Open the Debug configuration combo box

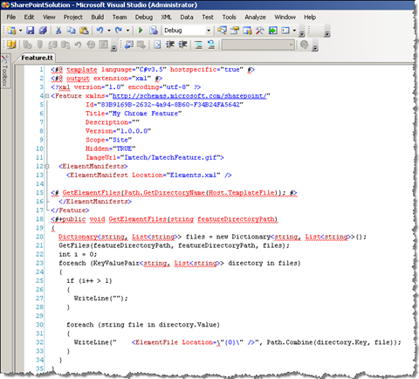point(188,31)
